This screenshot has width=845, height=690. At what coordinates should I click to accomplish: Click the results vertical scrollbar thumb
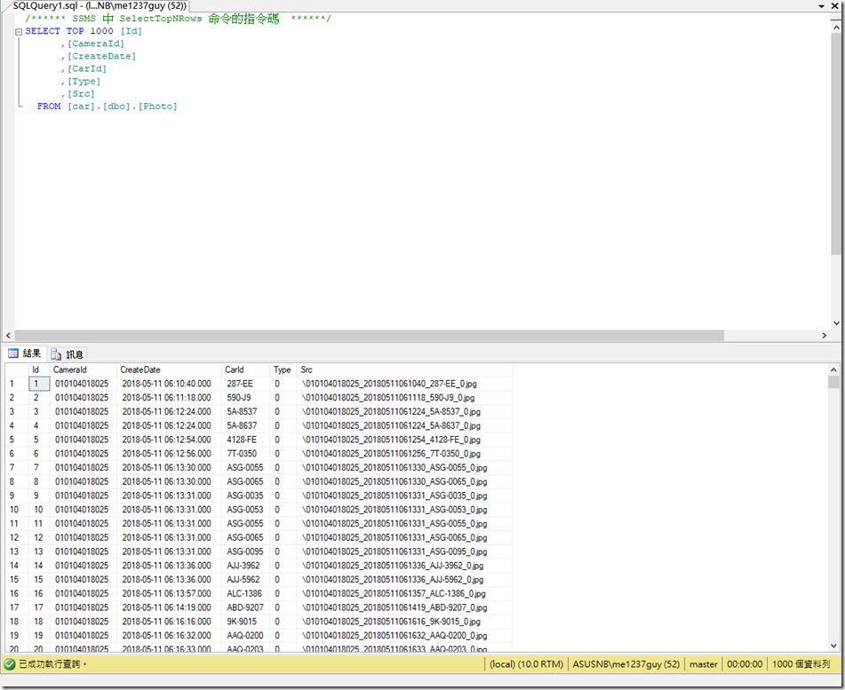tap(833, 382)
